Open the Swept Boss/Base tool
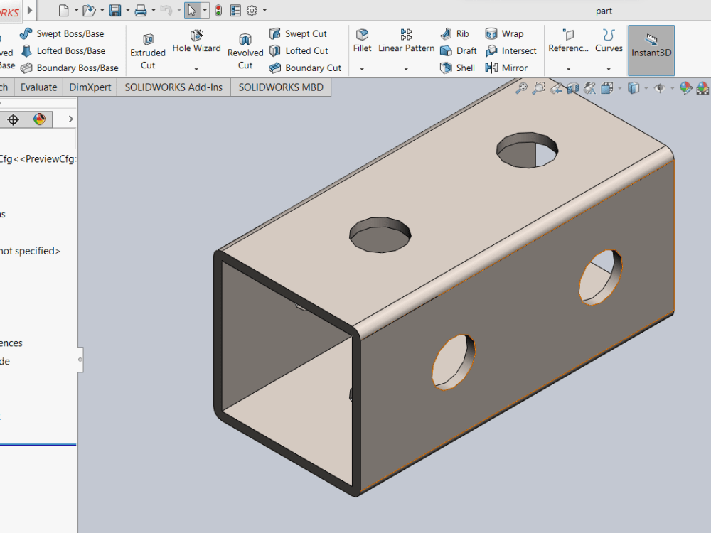711x533 pixels. coord(63,33)
